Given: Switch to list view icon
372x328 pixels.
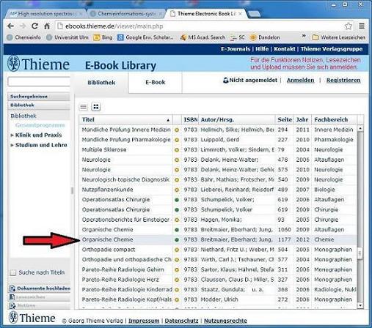Looking at the screenshot, I should click(x=84, y=107).
